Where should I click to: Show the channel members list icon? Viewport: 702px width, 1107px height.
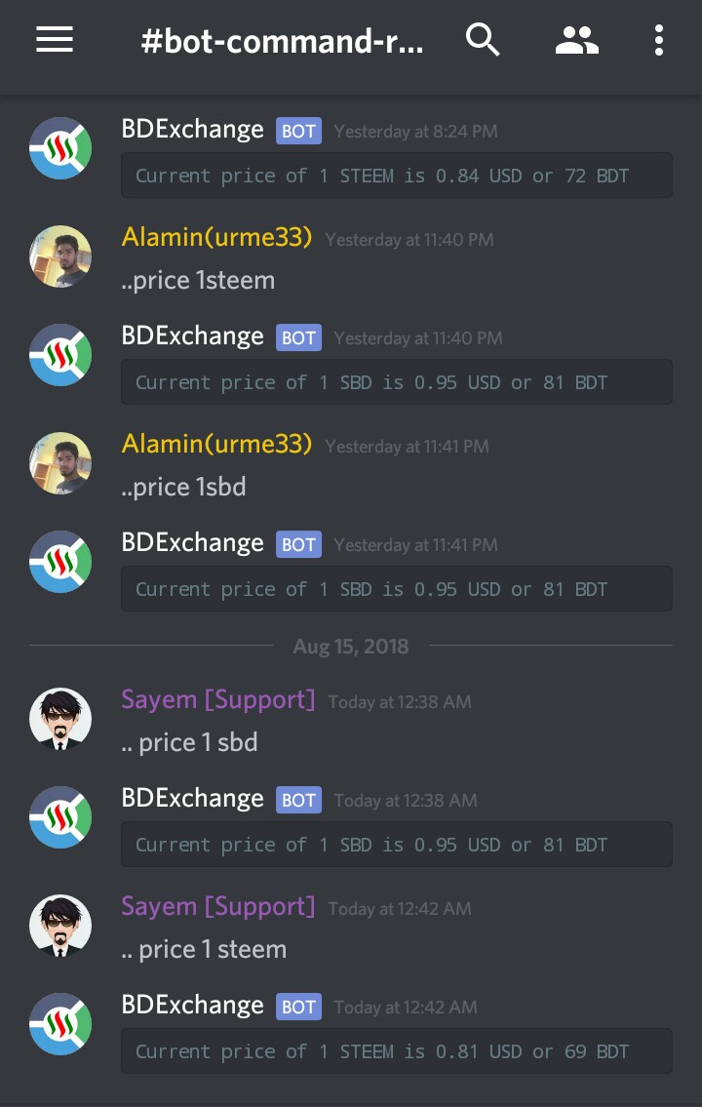click(x=576, y=40)
